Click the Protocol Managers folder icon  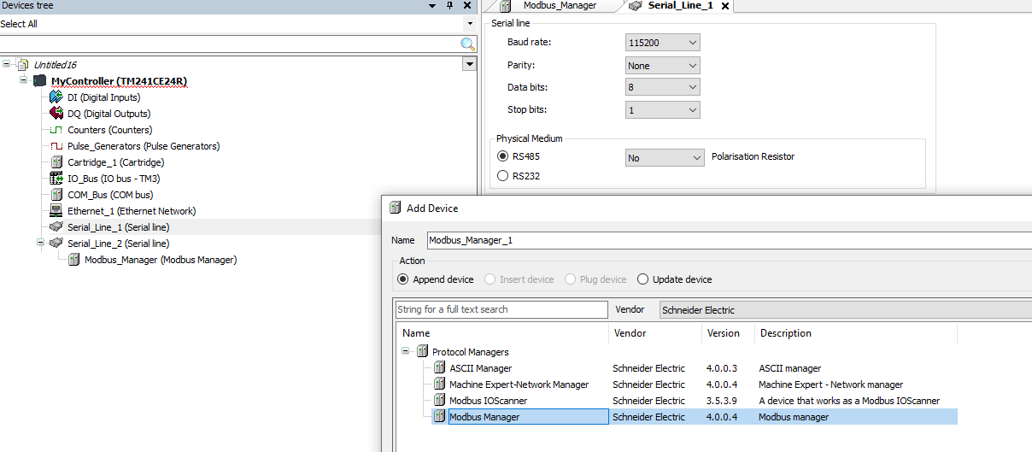click(422, 352)
